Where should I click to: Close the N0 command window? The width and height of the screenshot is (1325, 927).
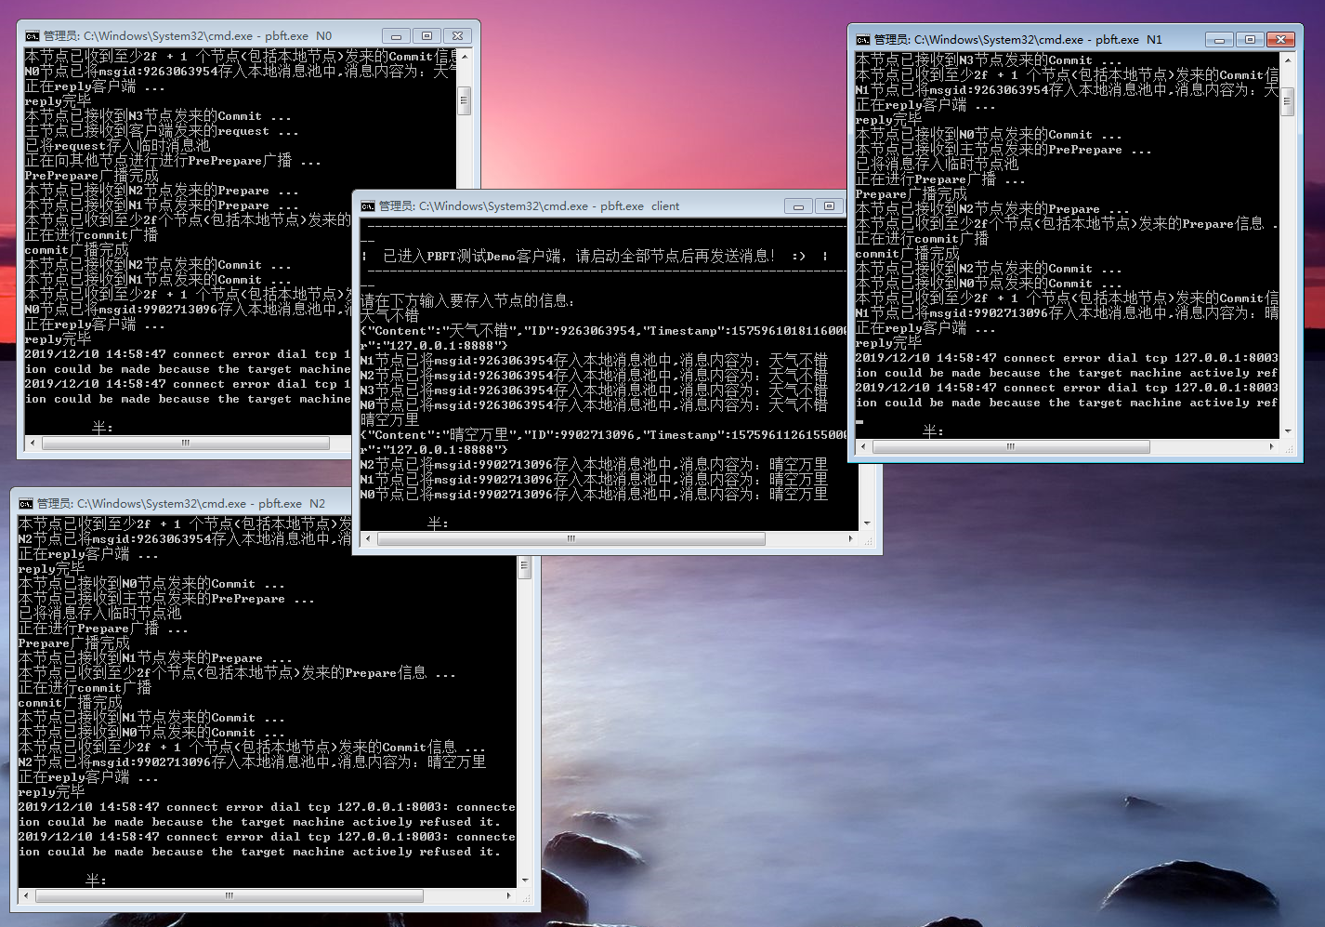point(457,36)
